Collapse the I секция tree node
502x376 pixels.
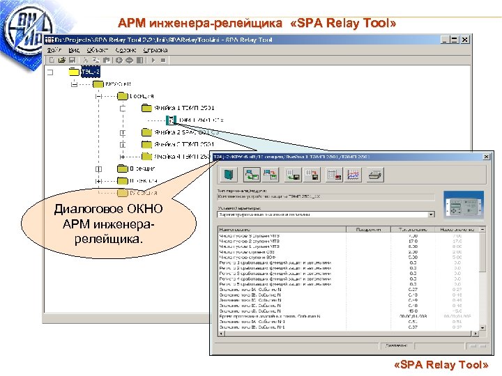click(x=98, y=96)
